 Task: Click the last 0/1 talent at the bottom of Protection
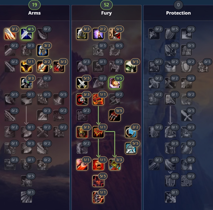[170, 197]
